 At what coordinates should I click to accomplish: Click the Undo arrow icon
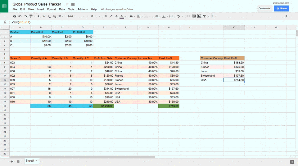pyautogui.click(x=20, y=16)
